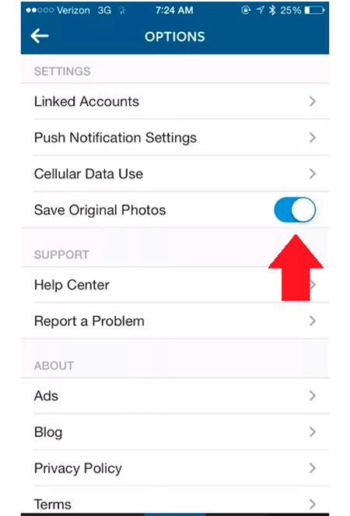
Task: Open Push Notification Settings chevron
Action: click(x=313, y=138)
